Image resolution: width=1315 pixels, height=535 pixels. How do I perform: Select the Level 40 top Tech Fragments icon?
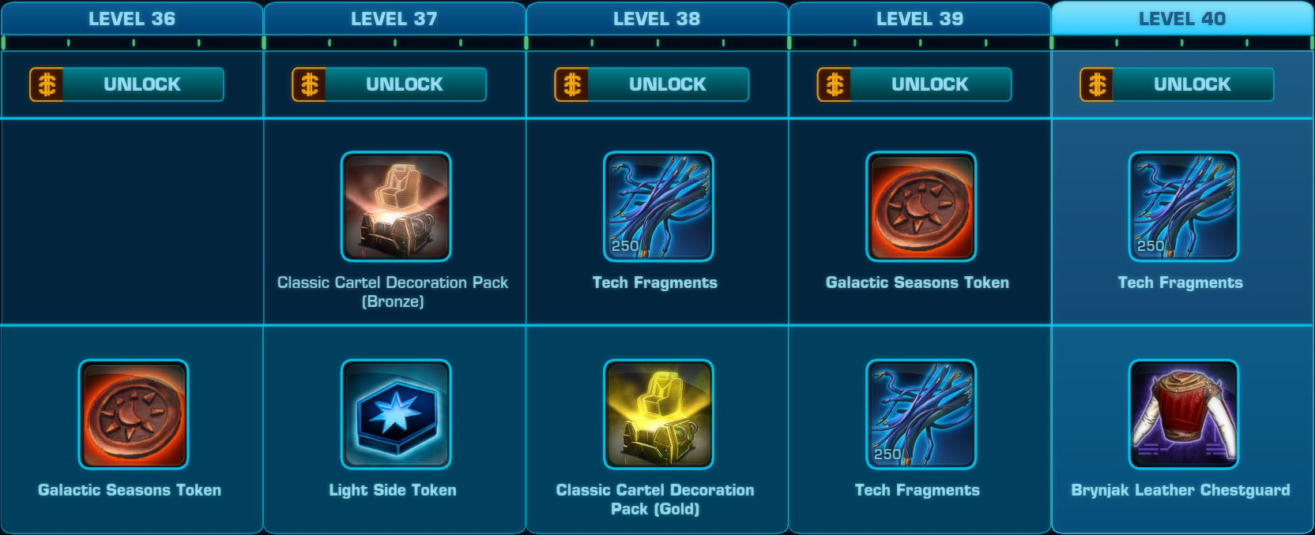[1184, 207]
